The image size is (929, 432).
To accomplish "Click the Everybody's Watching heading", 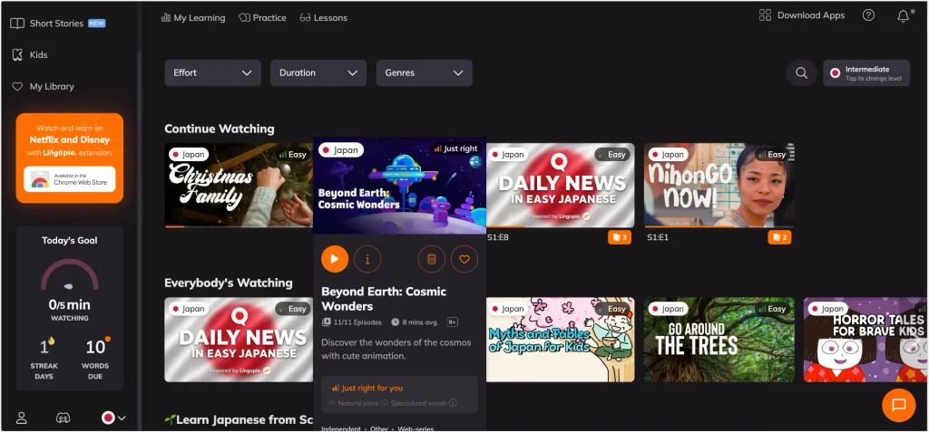I will click(x=228, y=283).
